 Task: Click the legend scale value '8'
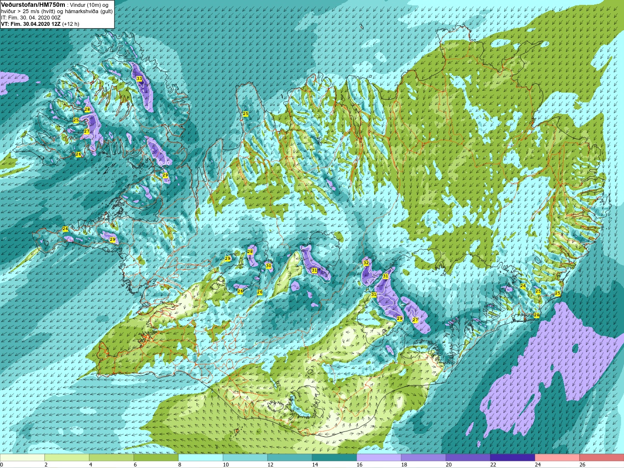(180, 465)
